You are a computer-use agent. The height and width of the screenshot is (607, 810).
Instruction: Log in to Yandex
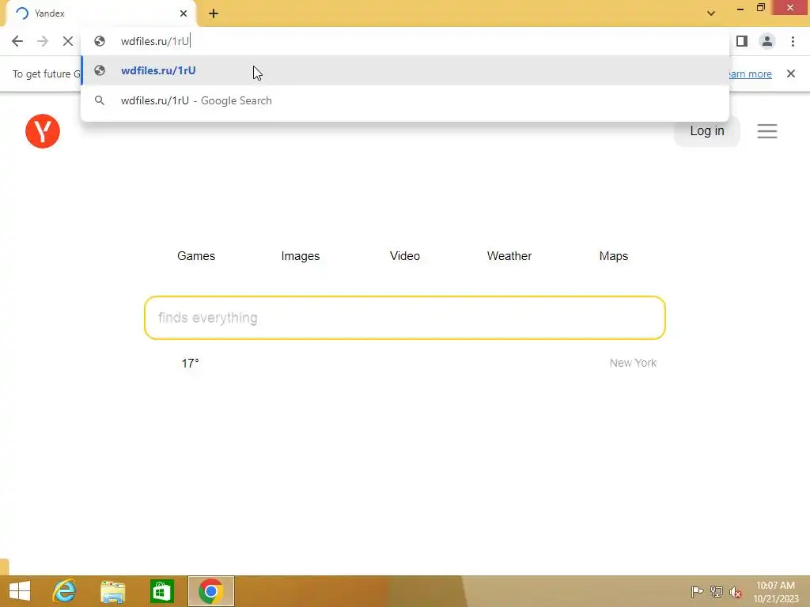(x=706, y=131)
